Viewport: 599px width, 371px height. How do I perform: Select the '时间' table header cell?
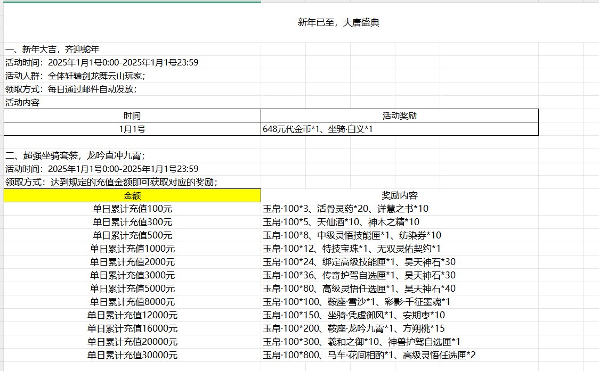132,116
